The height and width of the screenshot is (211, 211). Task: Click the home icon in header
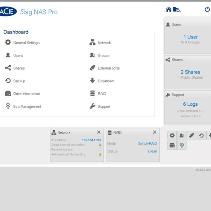click(168, 9)
